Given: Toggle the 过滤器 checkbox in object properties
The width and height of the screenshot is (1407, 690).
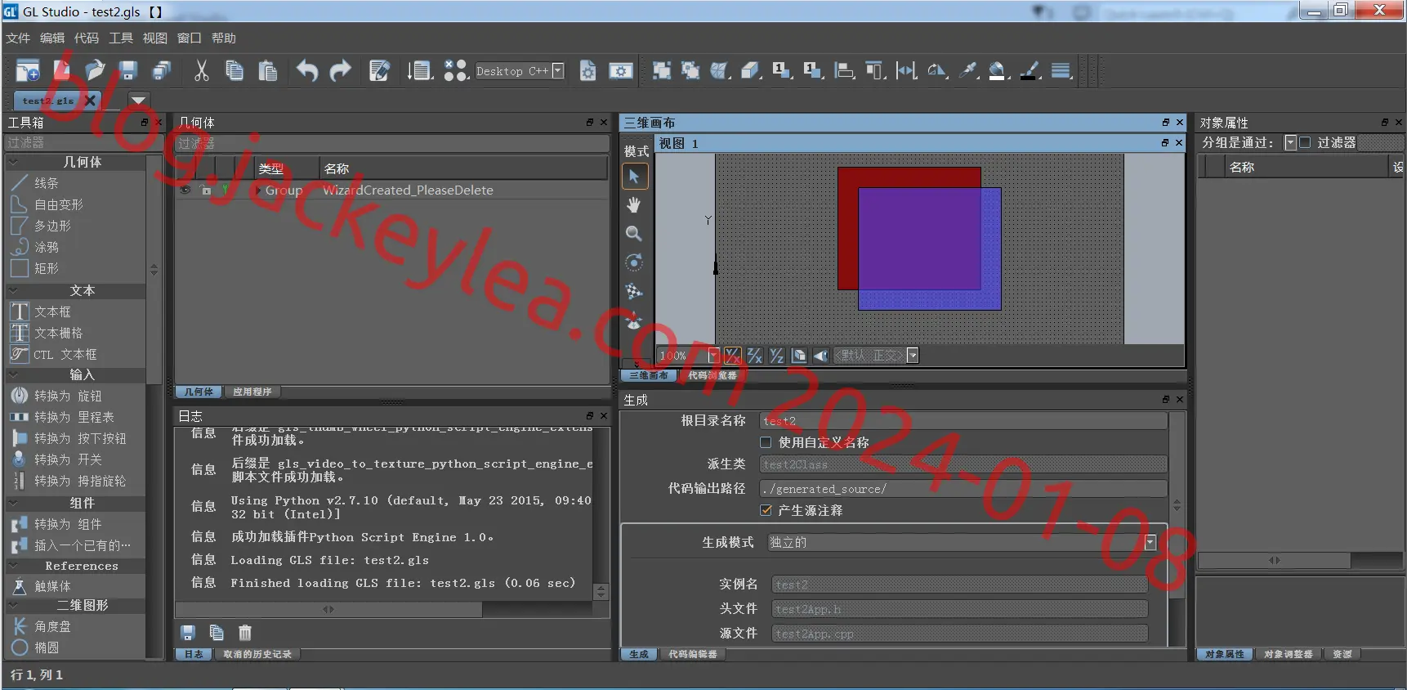Looking at the screenshot, I should (1305, 142).
